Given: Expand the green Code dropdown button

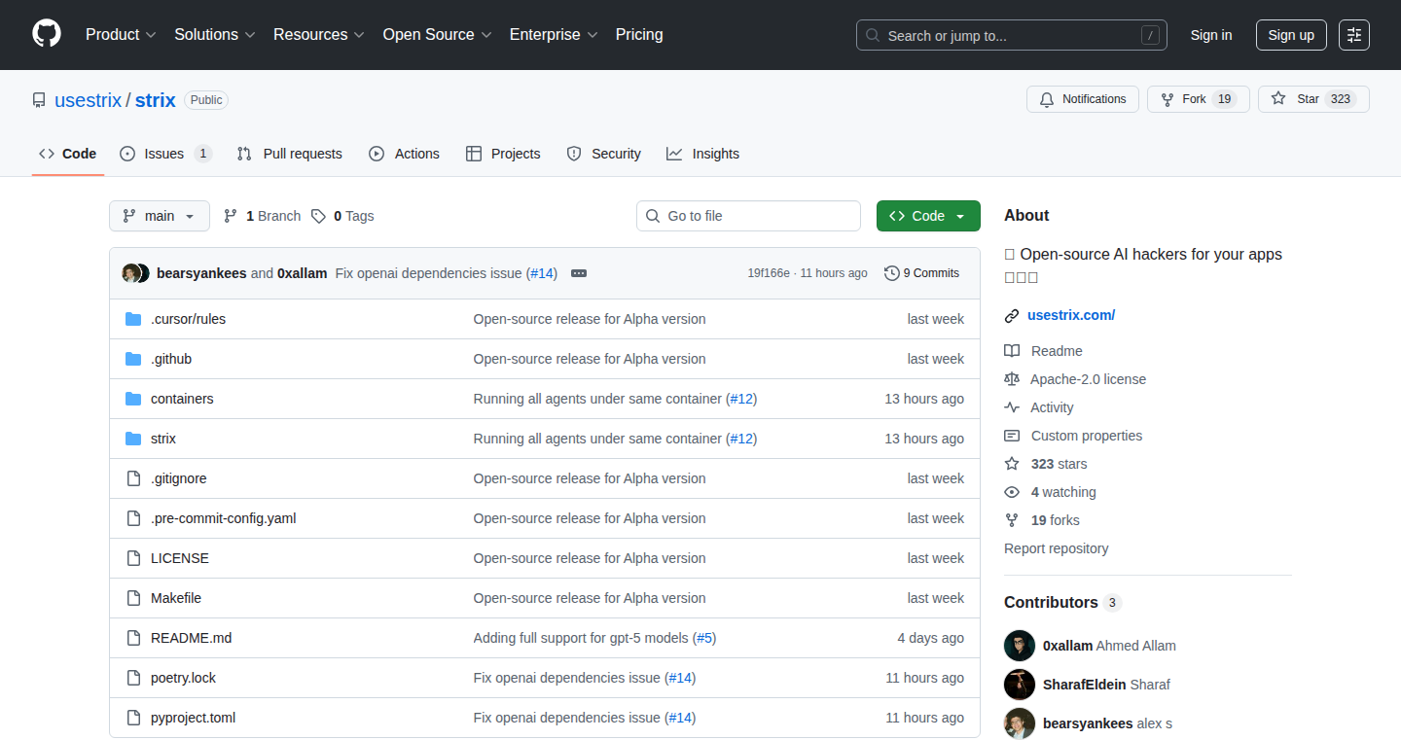Looking at the screenshot, I should [x=928, y=216].
